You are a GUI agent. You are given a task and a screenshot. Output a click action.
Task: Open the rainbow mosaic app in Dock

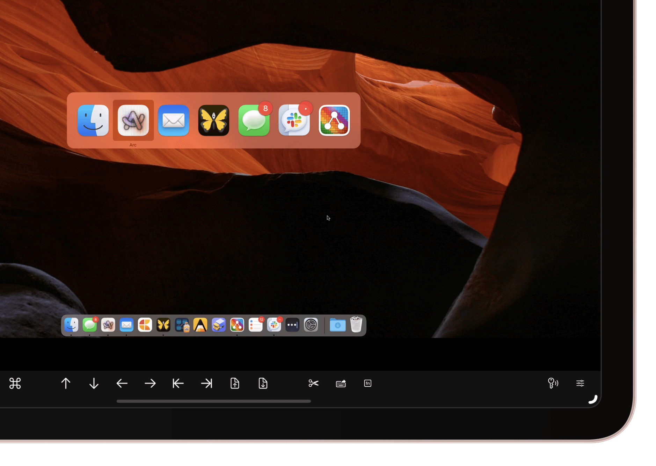[237, 325]
